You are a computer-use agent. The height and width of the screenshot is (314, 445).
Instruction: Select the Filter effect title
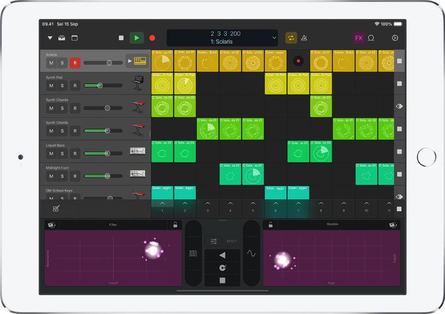click(x=113, y=225)
